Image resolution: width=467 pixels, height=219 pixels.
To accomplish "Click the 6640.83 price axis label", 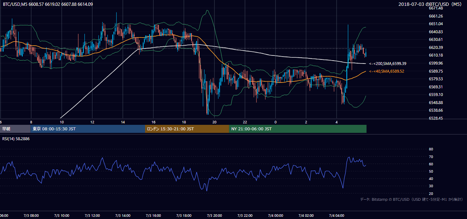I will point(436,32).
